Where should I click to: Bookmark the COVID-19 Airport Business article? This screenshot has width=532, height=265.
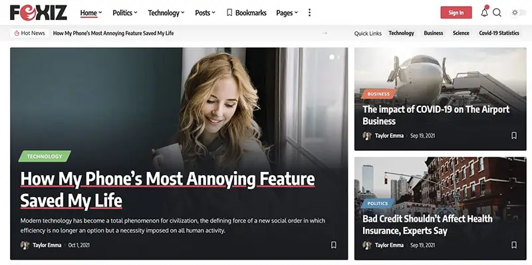513,135
